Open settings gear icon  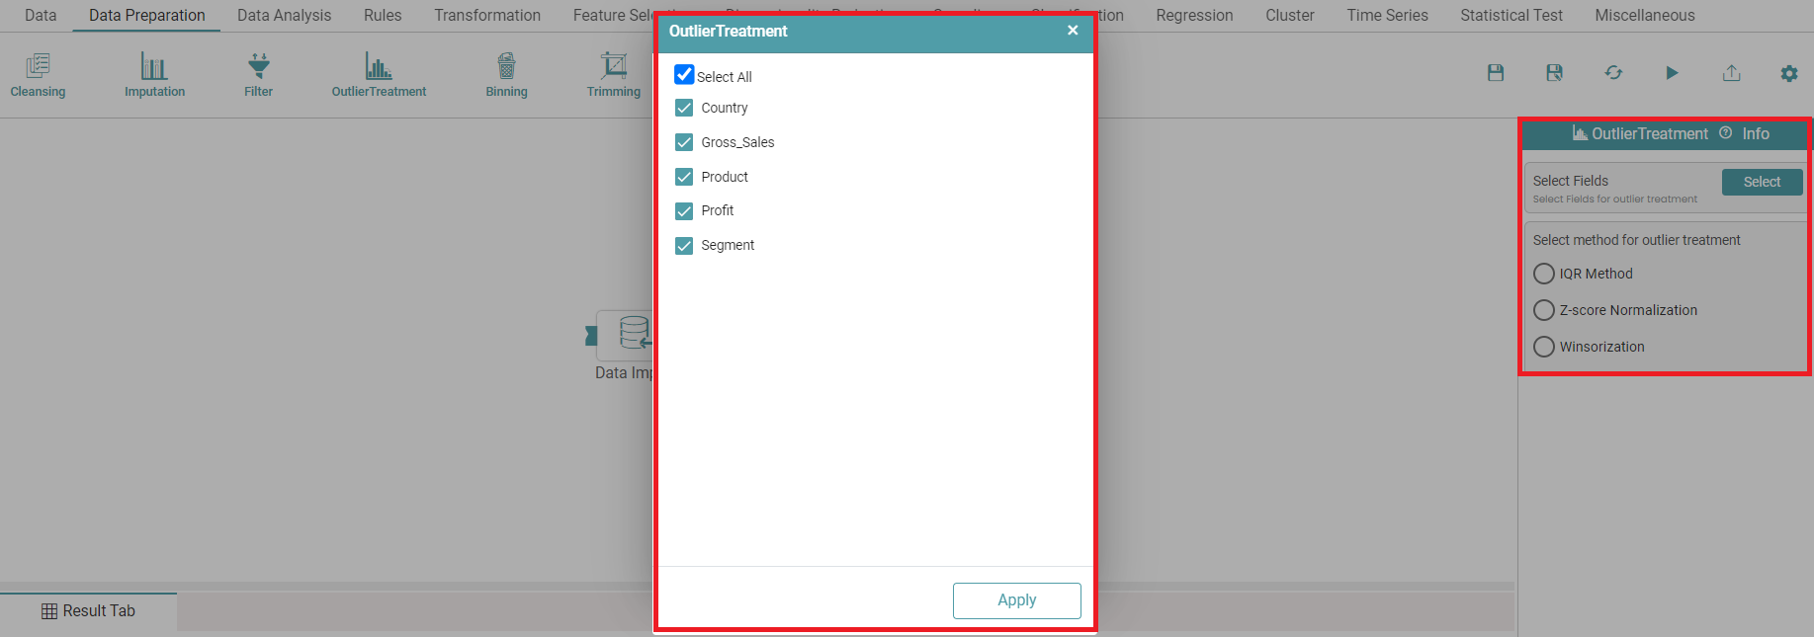pyautogui.click(x=1789, y=73)
